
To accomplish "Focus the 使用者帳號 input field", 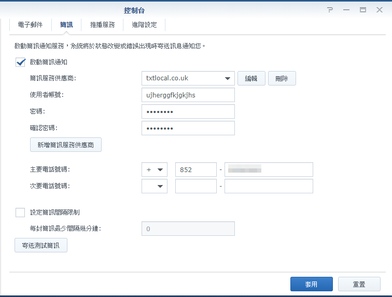I will tap(188, 95).
